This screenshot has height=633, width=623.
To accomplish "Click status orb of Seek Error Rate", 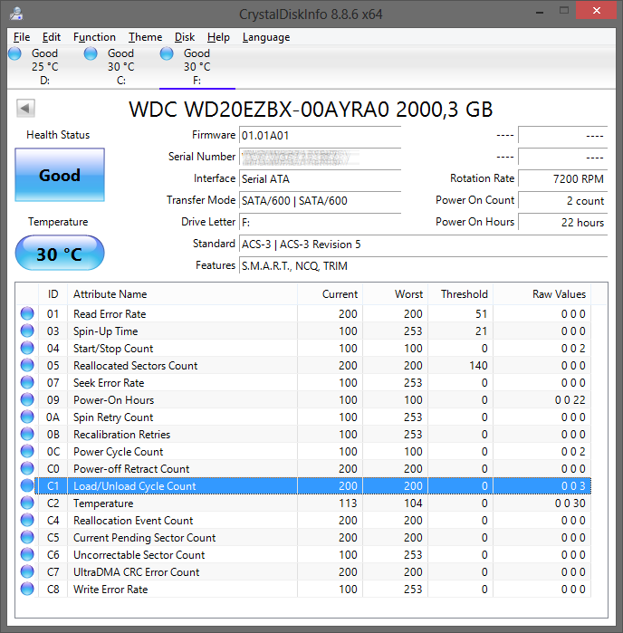I will coord(27,382).
